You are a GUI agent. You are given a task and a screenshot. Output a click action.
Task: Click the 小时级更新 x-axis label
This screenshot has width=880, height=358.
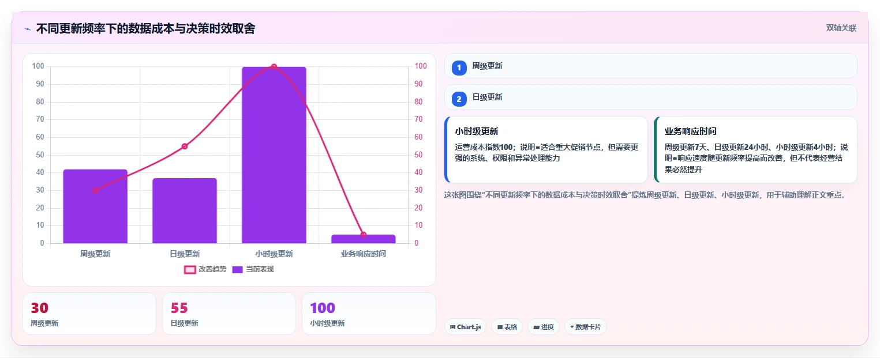click(x=274, y=254)
